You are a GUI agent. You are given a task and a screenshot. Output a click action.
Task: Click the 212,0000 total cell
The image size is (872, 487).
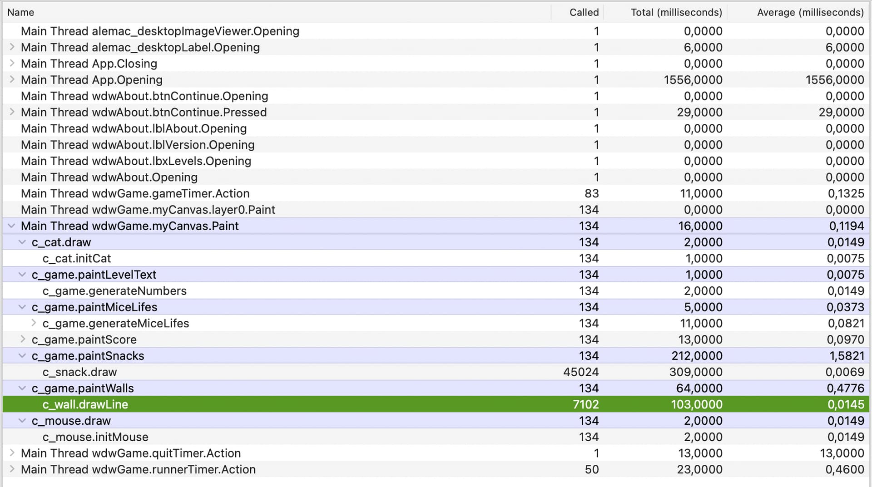(x=697, y=356)
